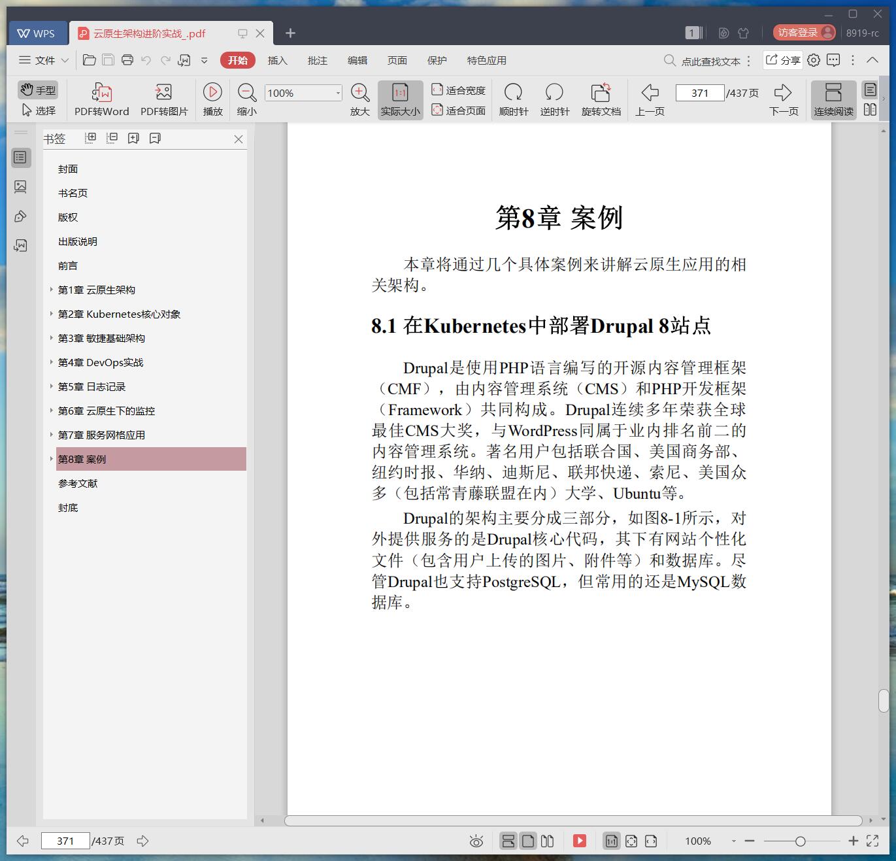Image resolution: width=896 pixels, height=861 pixels.
Task: Click the eye protection mode icon
Action: pyautogui.click(x=476, y=841)
